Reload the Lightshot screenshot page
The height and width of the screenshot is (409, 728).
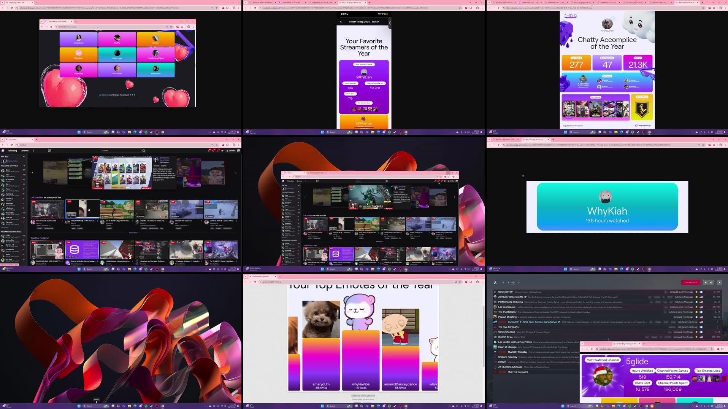pyautogui.click(x=255, y=282)
